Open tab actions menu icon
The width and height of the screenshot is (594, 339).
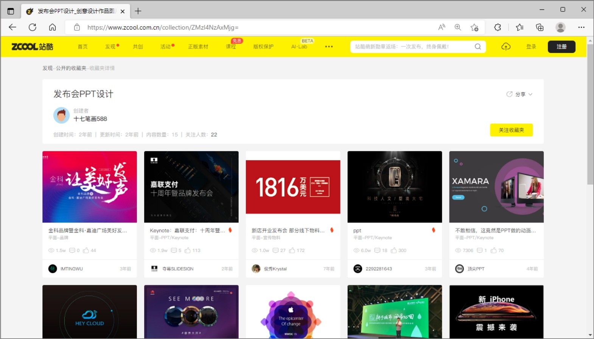click(11, 11)
